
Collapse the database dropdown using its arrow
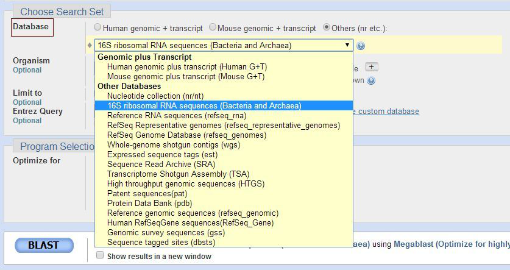tap(347, 45)
